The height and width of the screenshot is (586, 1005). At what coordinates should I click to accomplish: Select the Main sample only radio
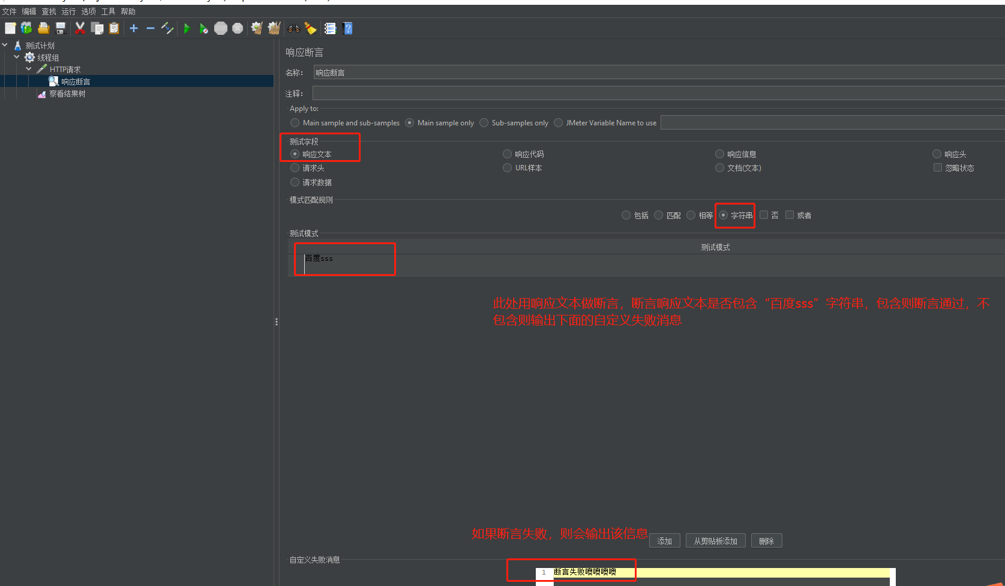(x=409, y=123)
